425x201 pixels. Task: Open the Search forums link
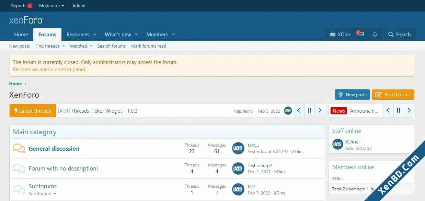(x=112, y=46)
